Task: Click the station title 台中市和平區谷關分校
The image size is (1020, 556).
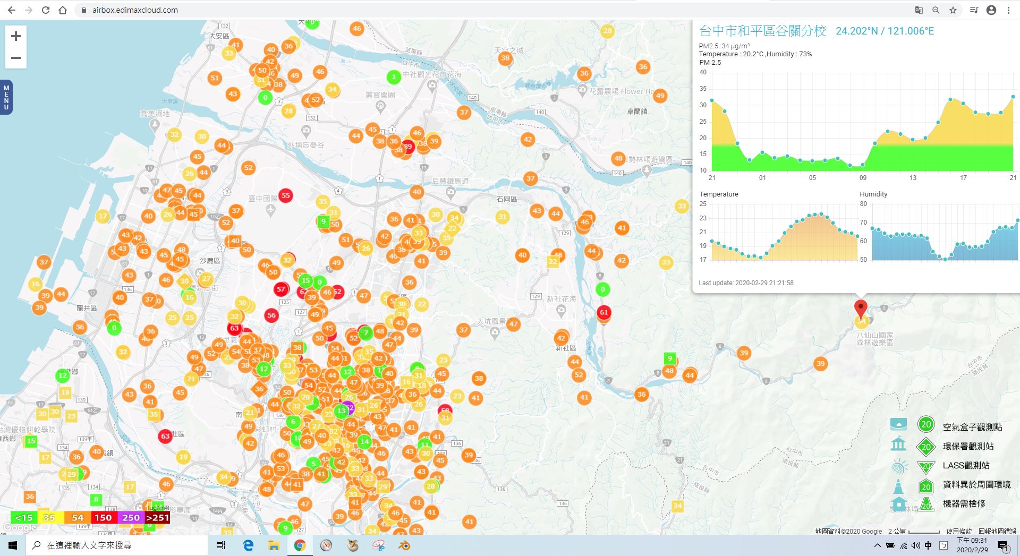Action: 762,31
